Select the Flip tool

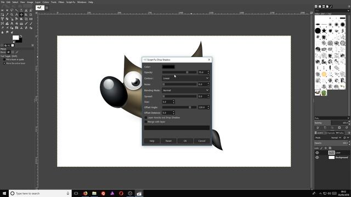pyautogui.click(x=31, y=19)
